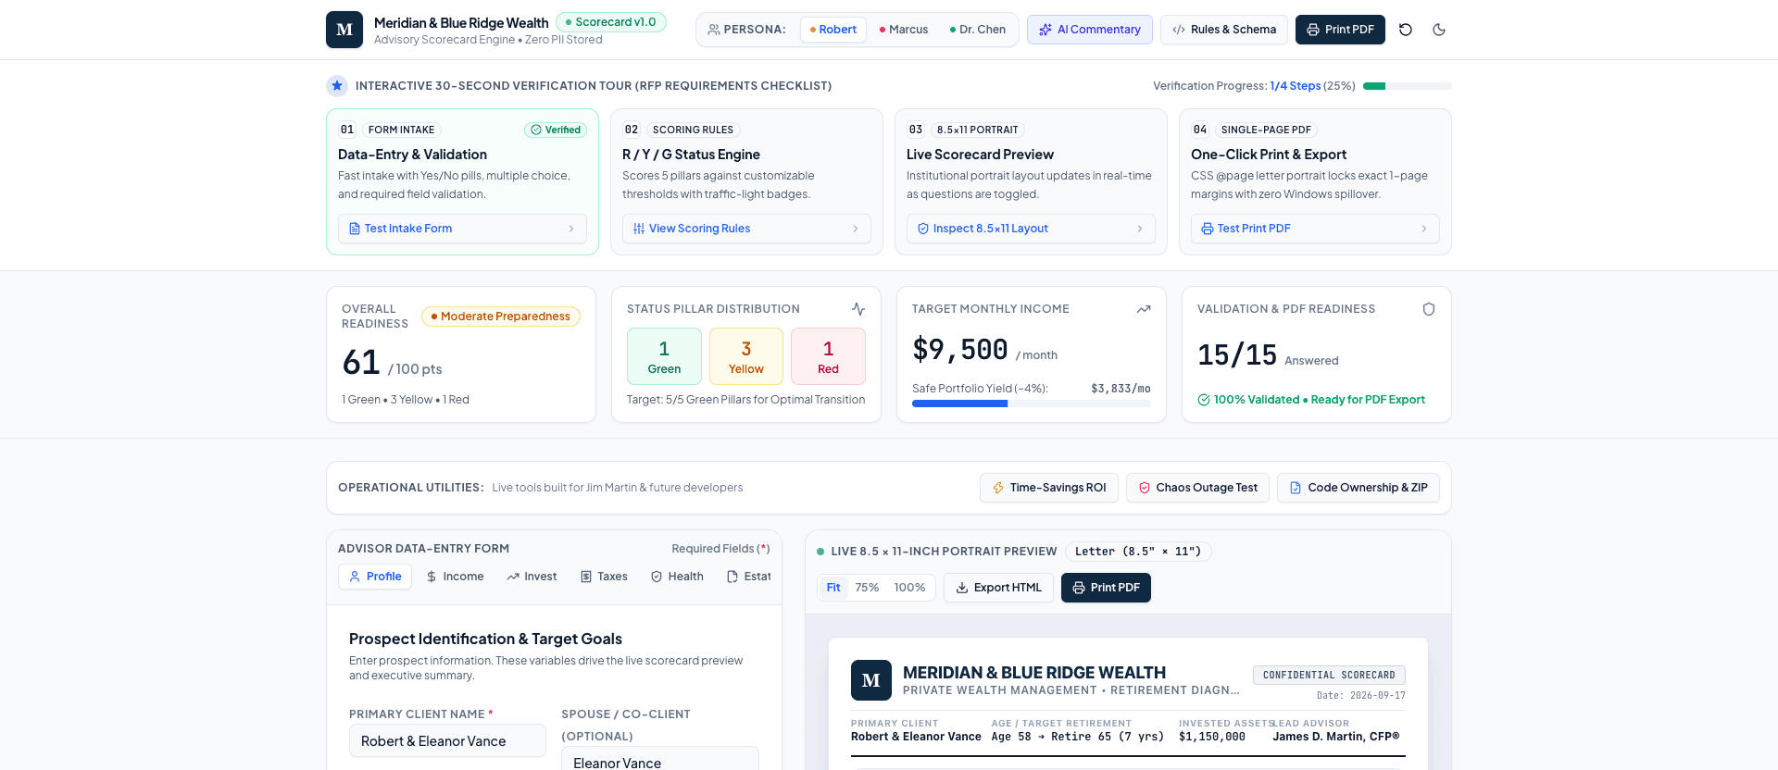Click the 61 overall readiness score
This screenshot has height=770, width=1778.
point(361,362)
